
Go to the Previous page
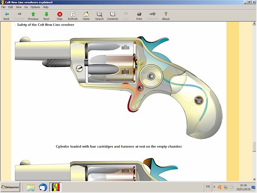[x=33, y=16]
